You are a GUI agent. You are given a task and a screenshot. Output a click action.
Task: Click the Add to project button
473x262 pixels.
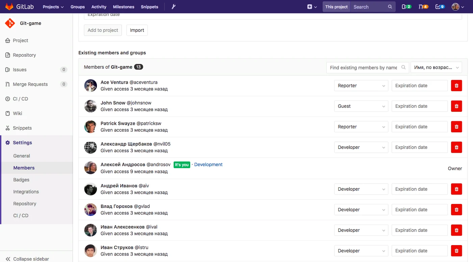[x=103, y=30]
